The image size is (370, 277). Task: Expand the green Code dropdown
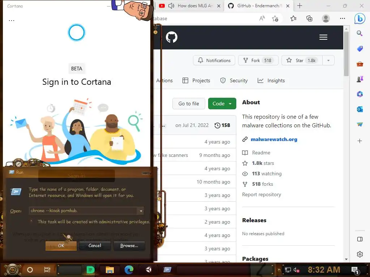tap(222, 104)
